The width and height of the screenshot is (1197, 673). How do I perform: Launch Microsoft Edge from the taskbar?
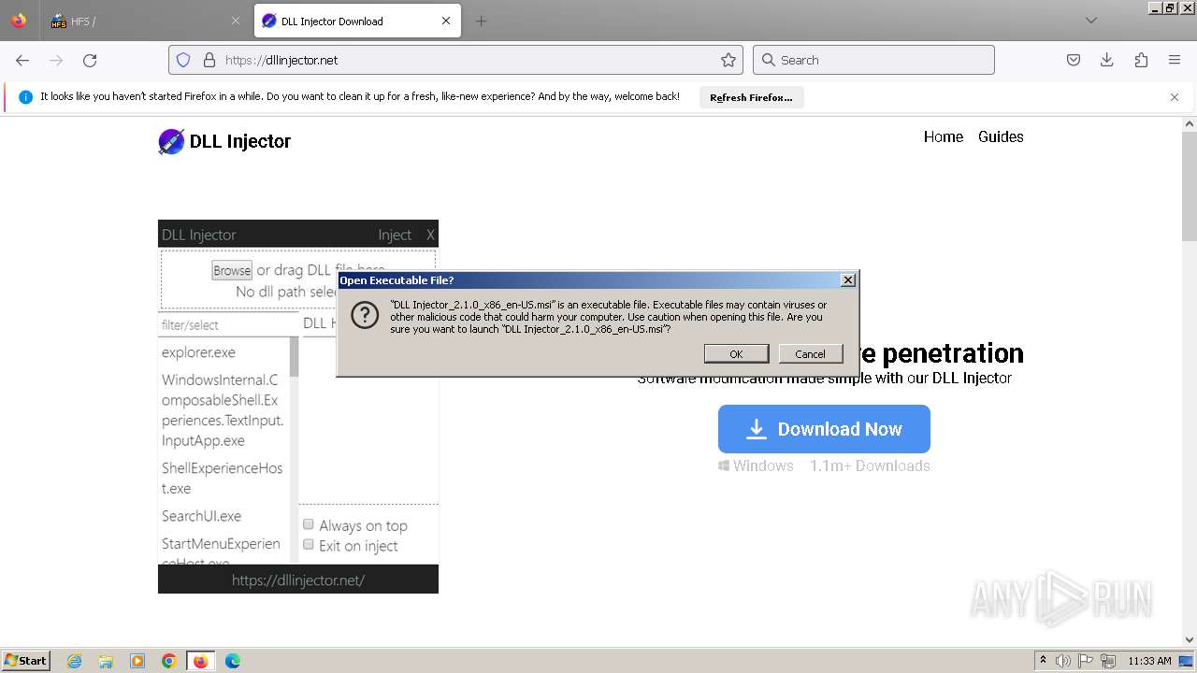233,661
